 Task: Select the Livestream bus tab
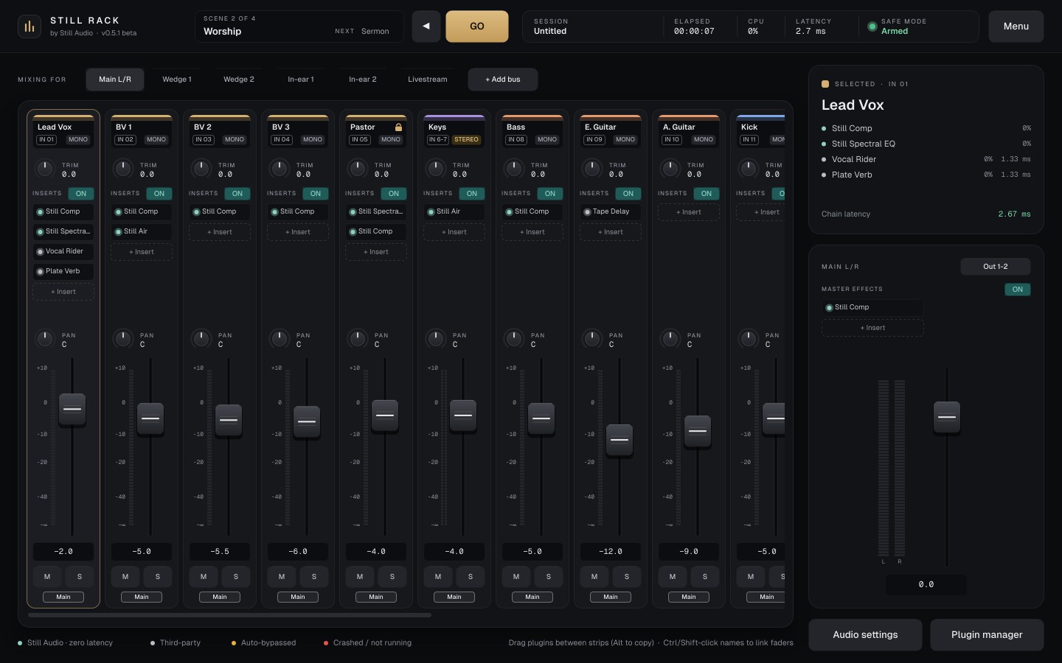[x=428, y=80]
